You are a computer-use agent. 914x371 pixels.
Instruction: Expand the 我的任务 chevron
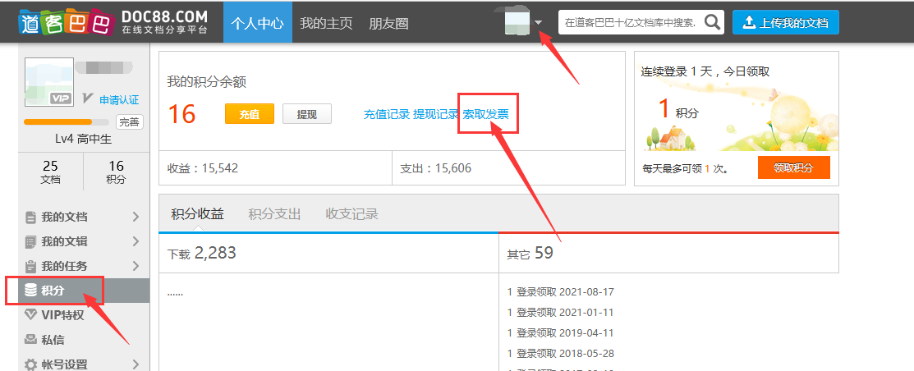(x=135, y=266)
